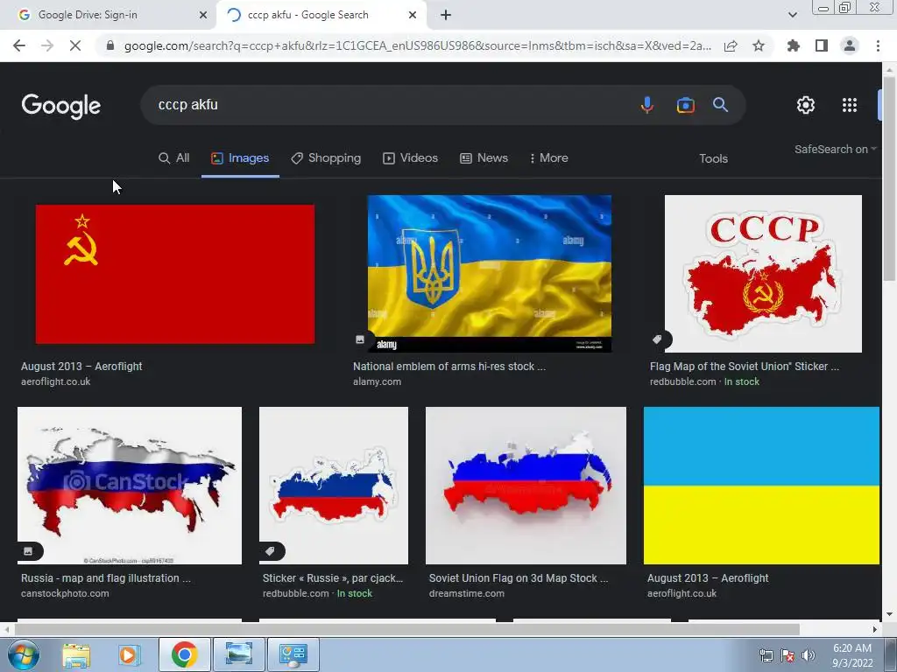Open a new tab with the plus icon
This screenshot has height=672, width=897.
[446, 15]
